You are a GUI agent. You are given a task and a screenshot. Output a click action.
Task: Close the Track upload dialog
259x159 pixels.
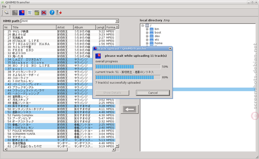pyautogui.click(x=170, y=48)
